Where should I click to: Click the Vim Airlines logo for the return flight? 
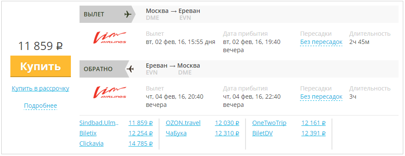(x=110, y=93)
